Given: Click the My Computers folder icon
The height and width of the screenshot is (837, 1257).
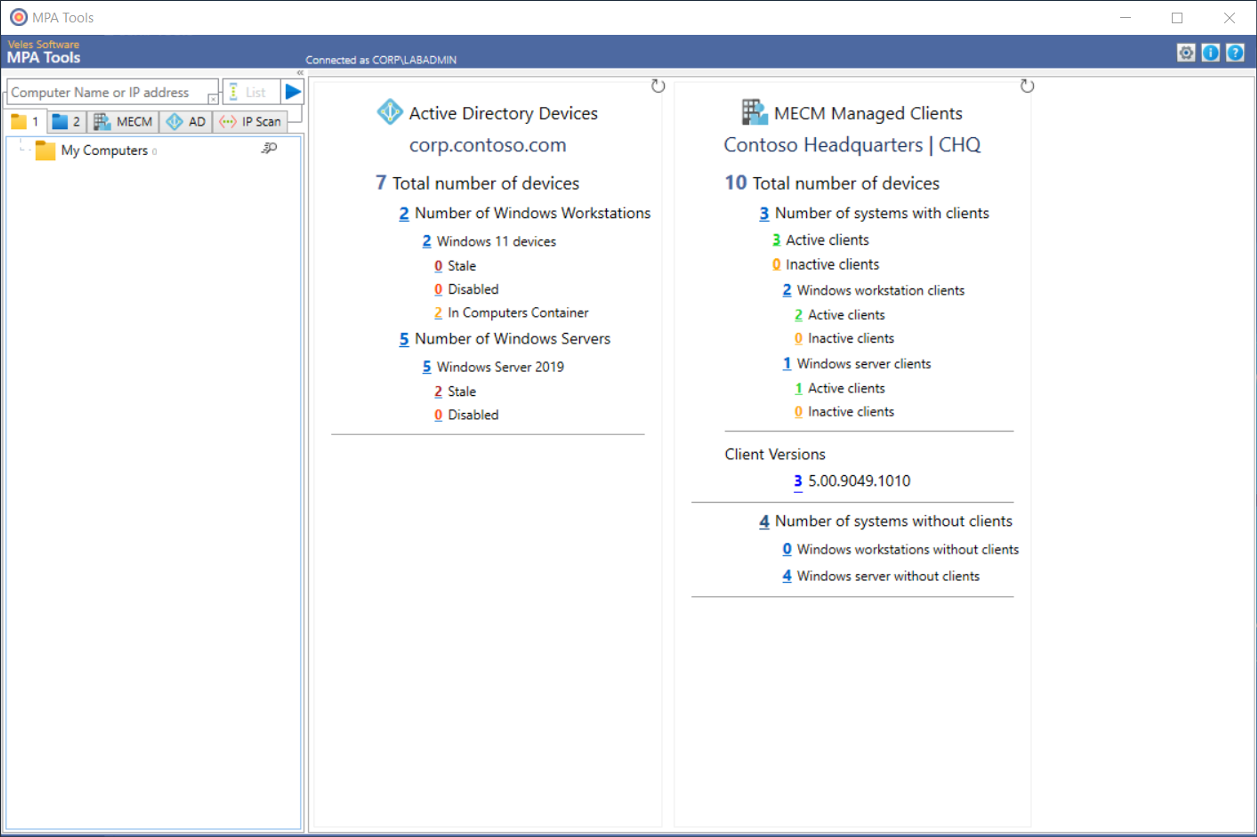Looking at the screenshot, I should tap(46, 151).
